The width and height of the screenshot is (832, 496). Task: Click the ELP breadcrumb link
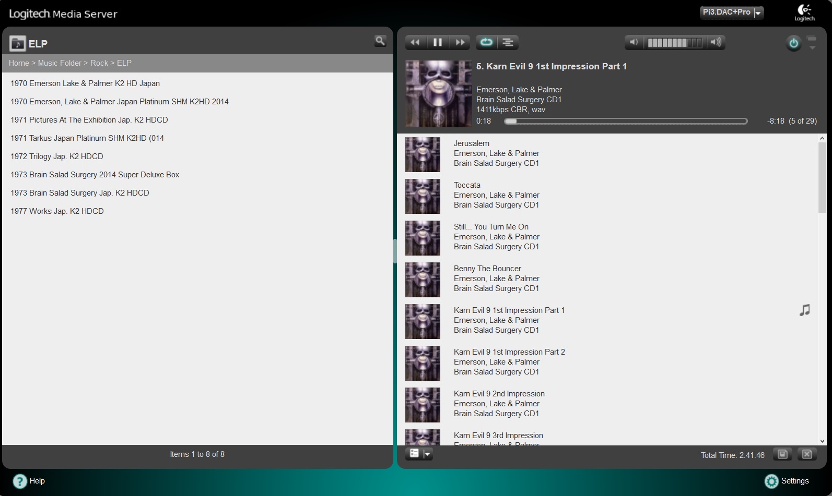click(x=124, y=63)
